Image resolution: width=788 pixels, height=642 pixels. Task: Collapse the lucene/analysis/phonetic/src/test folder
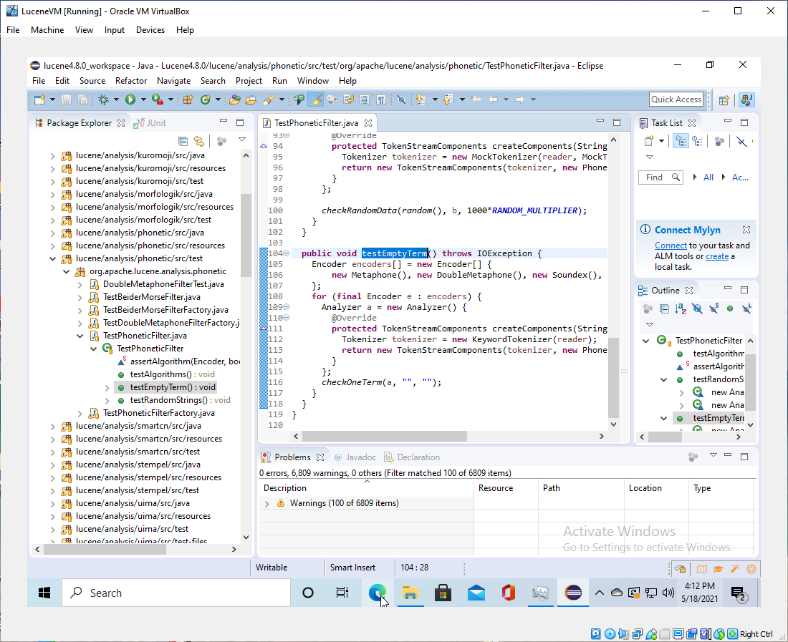tap(52, 258)
